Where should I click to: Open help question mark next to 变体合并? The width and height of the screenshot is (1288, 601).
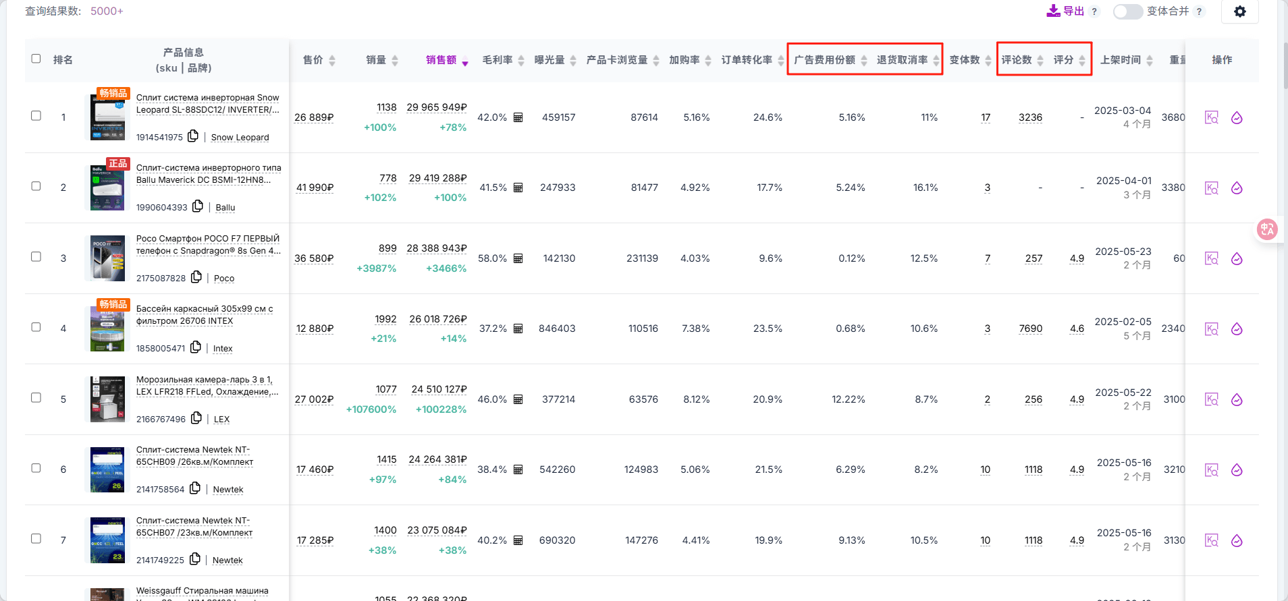[x=1199, y=11]
